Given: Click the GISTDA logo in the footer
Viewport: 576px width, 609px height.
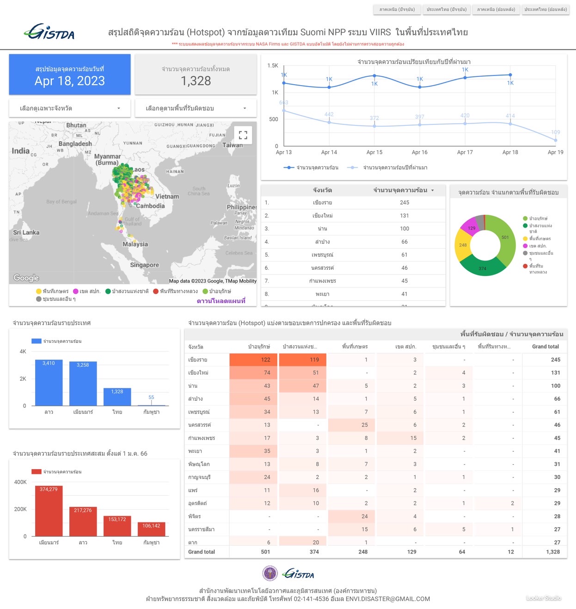Looking at the screenshot, I should (298, 574).
